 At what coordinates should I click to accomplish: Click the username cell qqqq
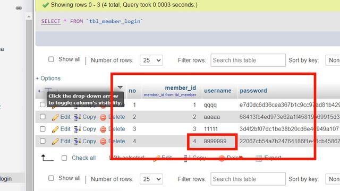[210, 105]
